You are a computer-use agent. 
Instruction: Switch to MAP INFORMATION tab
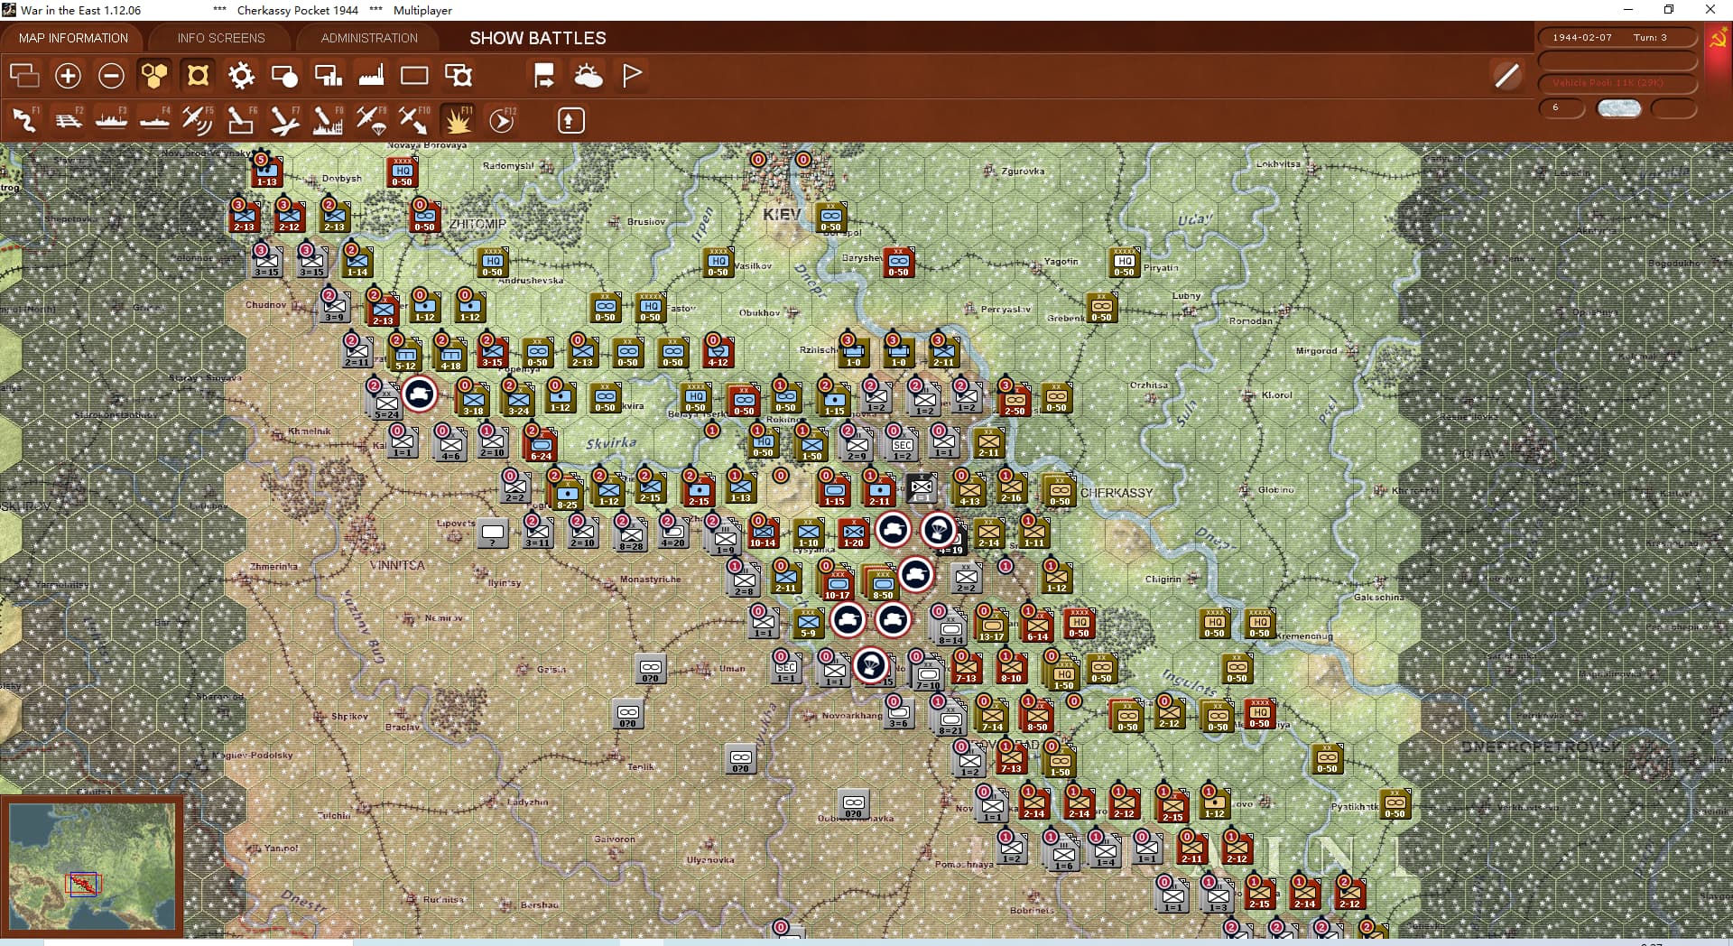(x=73, y=38)
